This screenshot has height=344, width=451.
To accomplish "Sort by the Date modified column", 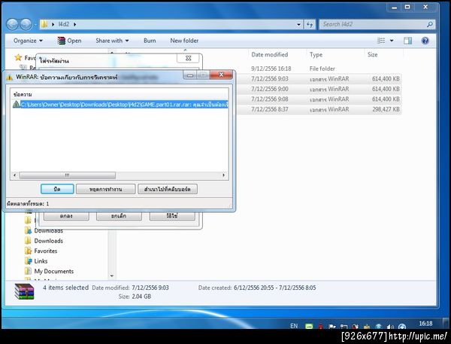I will (270, 55).
